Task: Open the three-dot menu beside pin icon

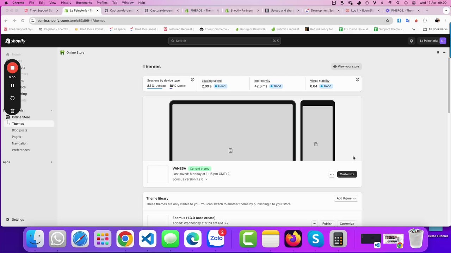Action: point(445,52)
